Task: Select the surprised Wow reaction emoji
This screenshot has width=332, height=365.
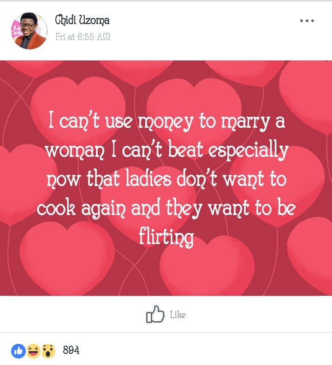Action: click(48, 351)
